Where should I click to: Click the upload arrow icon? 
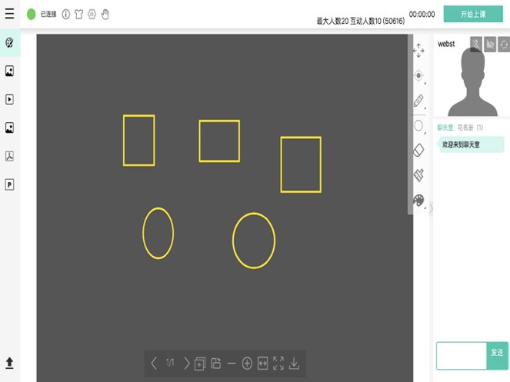click(9, 363)
